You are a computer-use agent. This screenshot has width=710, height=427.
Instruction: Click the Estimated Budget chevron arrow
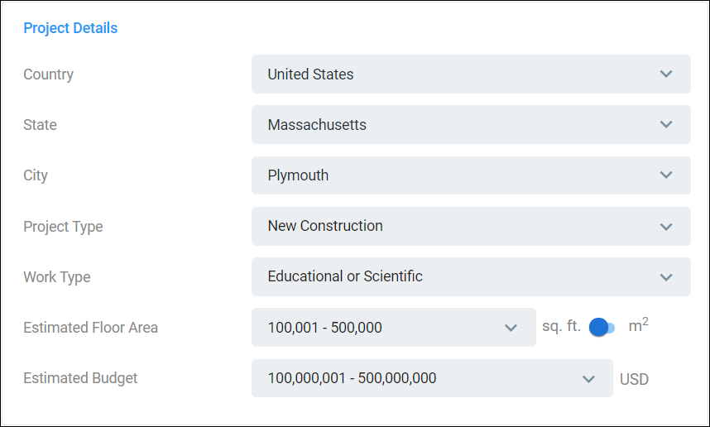tap(588, 379)
